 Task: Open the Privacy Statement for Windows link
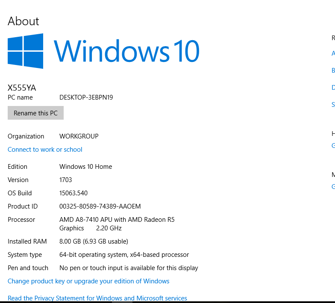coord(97,298)
